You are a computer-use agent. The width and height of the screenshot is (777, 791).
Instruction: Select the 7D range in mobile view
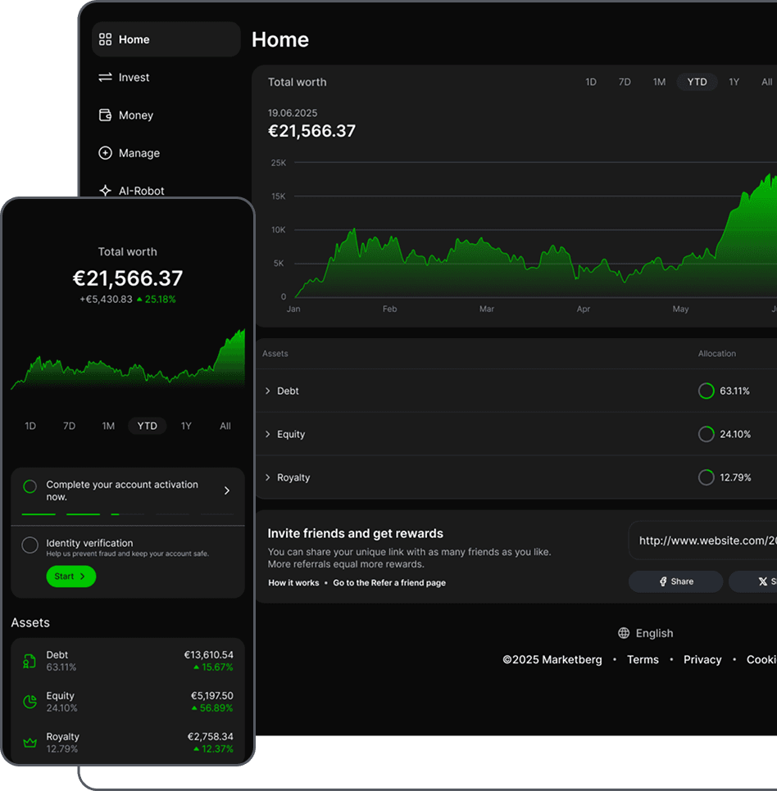point(70,426)
